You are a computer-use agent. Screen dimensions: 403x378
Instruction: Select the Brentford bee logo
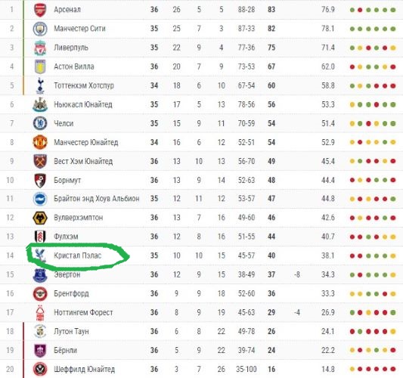tap(40, 293)
